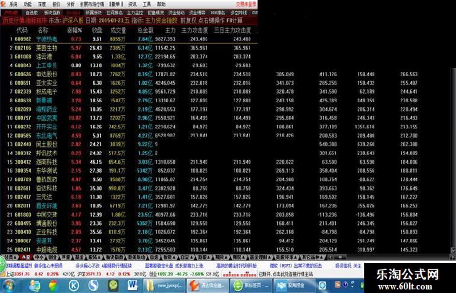The image size is (456, 293).
Task: Open the 帮助 menu
Action: click(161, 4)
